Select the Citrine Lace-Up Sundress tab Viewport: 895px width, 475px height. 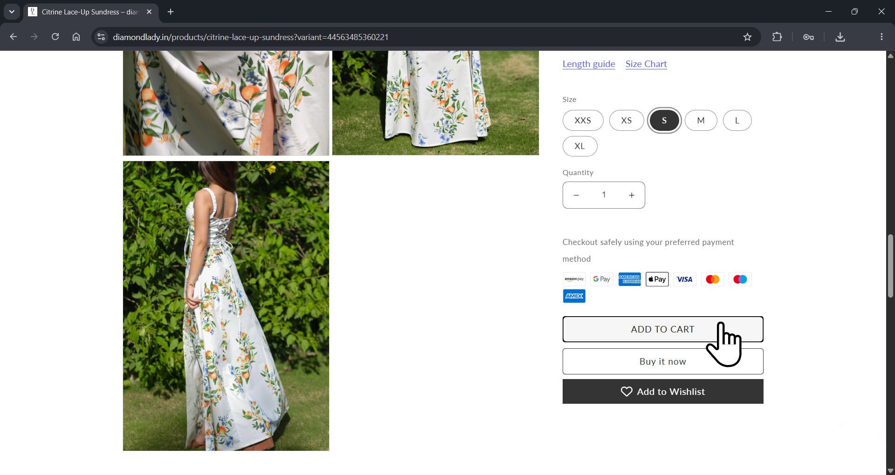tap(90, 12)
